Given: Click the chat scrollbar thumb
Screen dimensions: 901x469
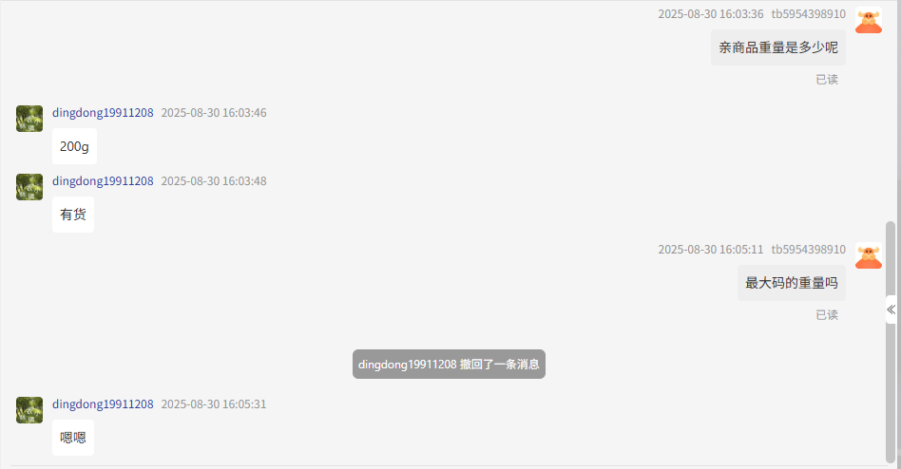Looking at the screenshot, I should 891,342.
